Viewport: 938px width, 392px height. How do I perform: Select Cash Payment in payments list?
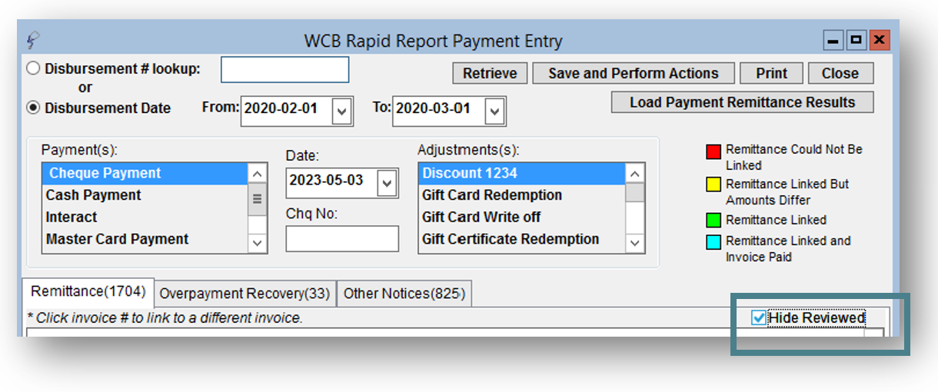point(145,195)
